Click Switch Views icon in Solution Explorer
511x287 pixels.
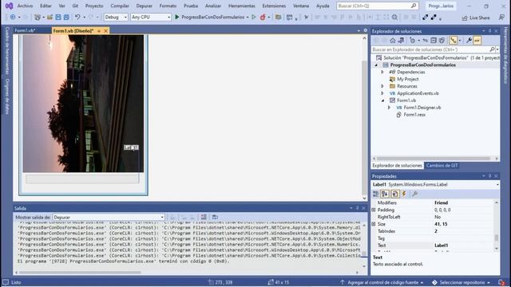click(x=401, y=41)
